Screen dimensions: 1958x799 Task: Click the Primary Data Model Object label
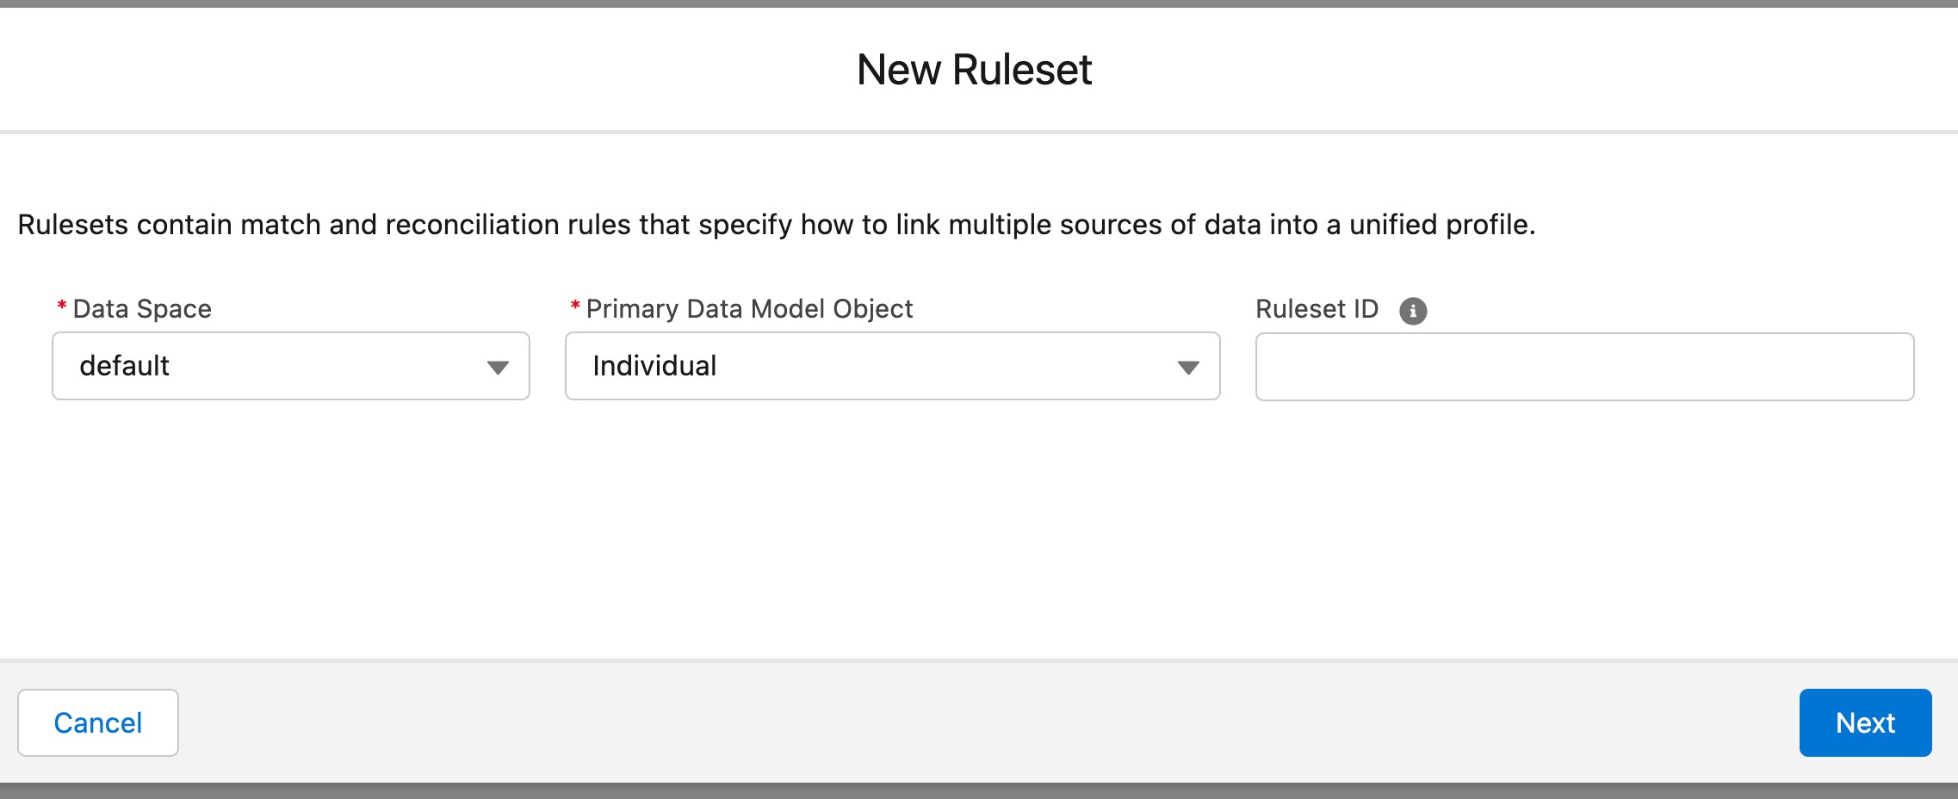click(x=749, y=309)
